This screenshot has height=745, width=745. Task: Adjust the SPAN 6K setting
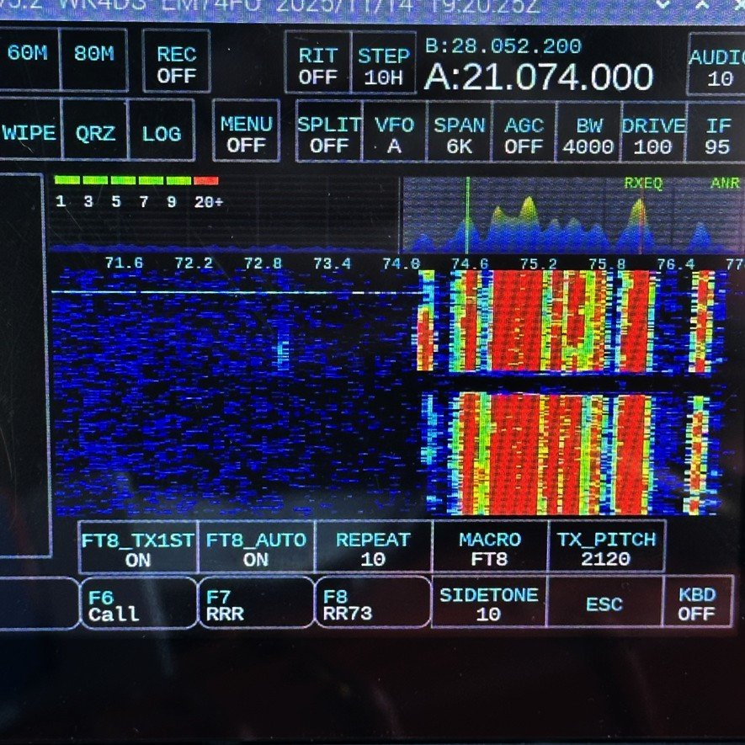459,135
